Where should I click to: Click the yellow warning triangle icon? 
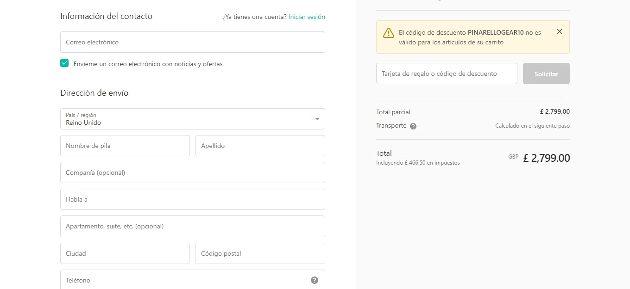389,33
